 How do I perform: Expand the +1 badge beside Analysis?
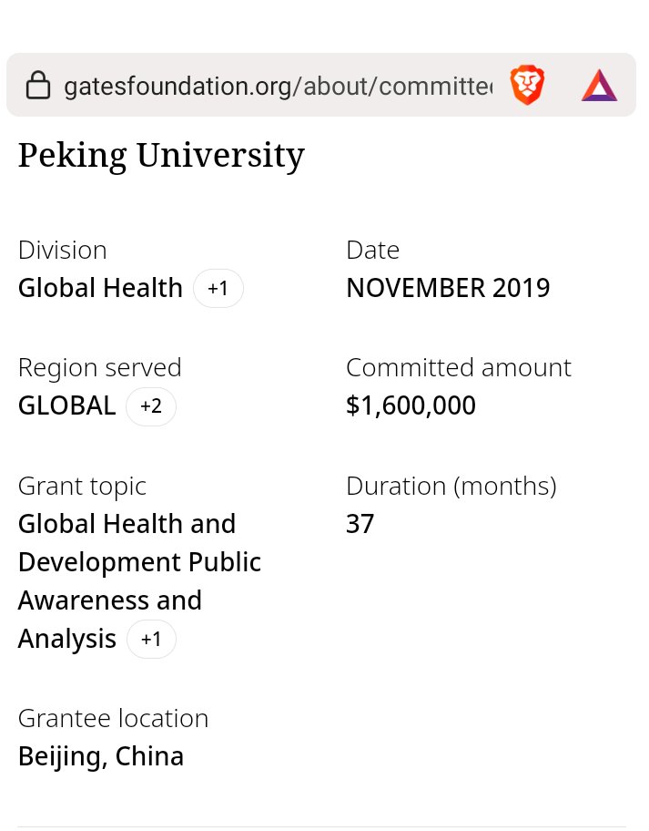[x=151, y=640]
